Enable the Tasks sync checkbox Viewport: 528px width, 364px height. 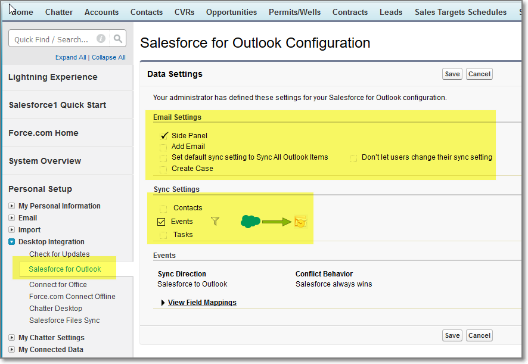[163, 235]
